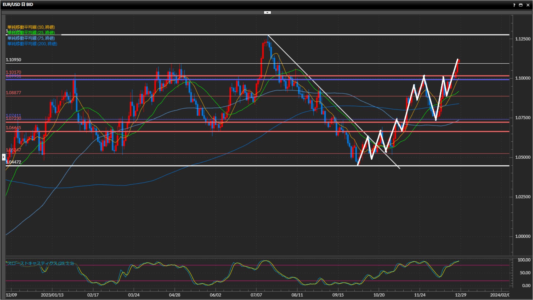Click the 12/29 date on time axis
This screenshot has height=300, width=533.
tap(461, 295)
